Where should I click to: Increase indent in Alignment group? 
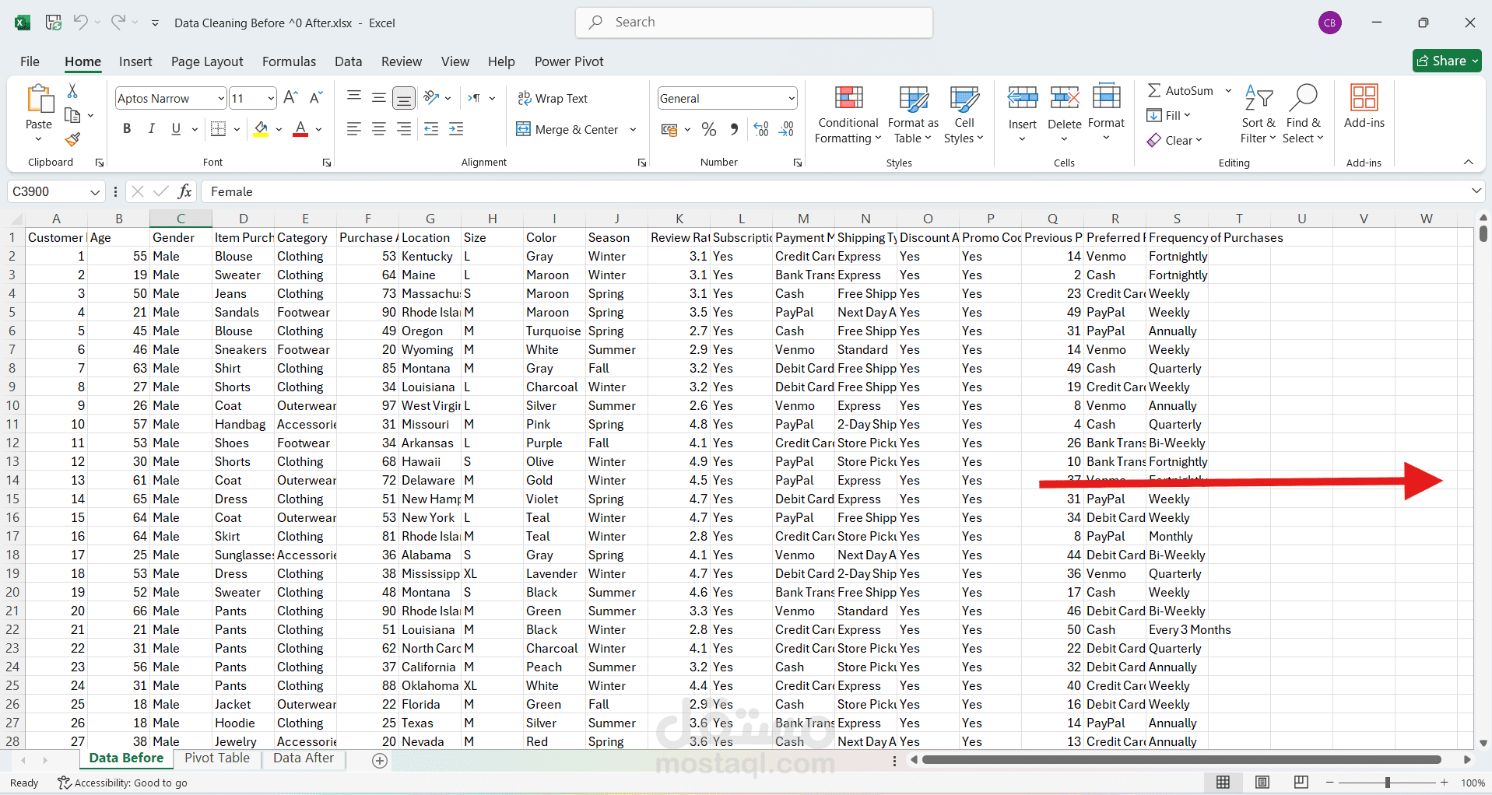point(456,129)
